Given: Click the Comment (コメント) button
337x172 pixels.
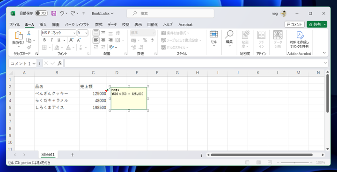Looking at the screenshot, I should (294, 24).
